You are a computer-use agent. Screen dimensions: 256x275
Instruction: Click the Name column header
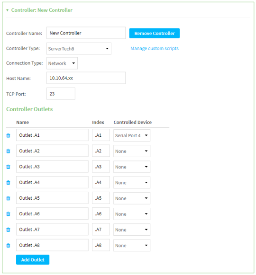[x=22, y=122]
